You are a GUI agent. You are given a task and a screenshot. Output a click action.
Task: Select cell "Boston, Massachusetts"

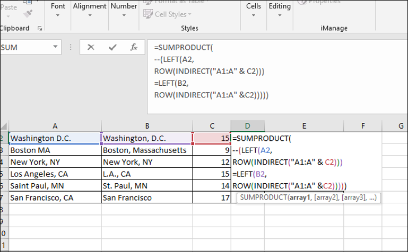point(147,150)
